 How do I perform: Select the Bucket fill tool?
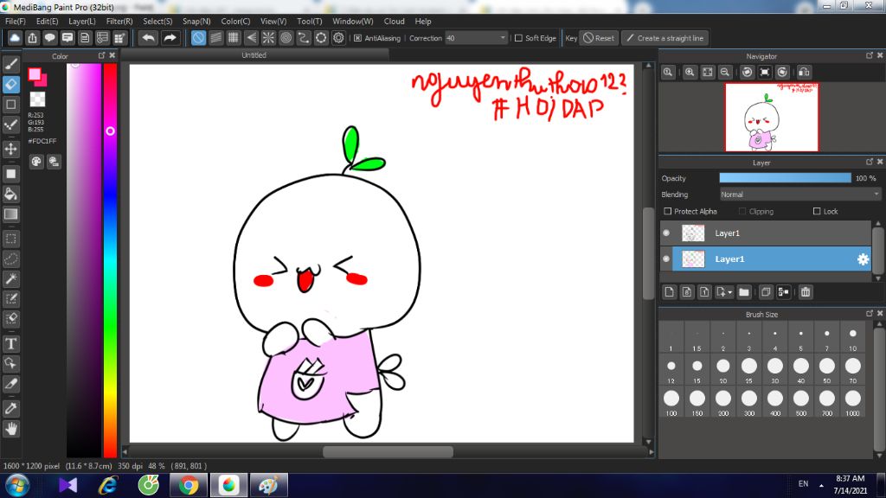(11, 194)
